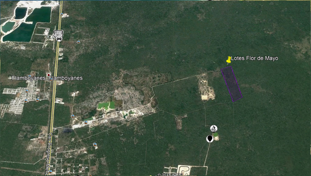The image size is (311, 176).
Task: Click the yellow pushpin placemark icon
Action: click(x=228, y=60)
